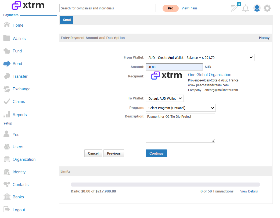280x218 pixels.
Task: Click the Fund hand icon
Action: pyautogui.click(x=7, y=51)
